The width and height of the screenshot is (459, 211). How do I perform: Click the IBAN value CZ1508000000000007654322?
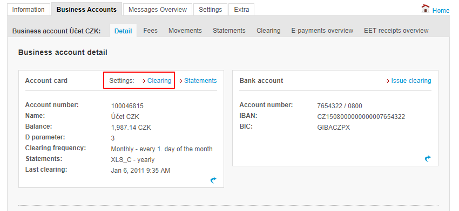361,117
